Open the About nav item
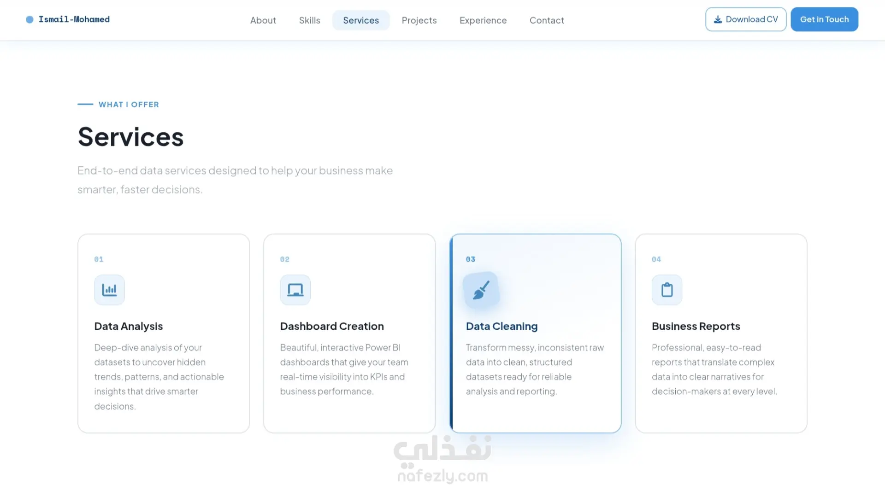885x485 pixels. click(263, 20)
